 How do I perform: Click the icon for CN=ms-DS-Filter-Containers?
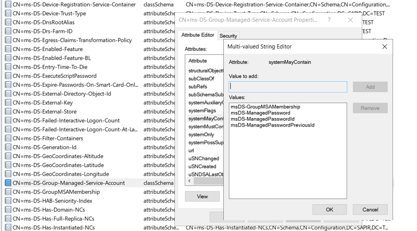click(x=8, y=139)
